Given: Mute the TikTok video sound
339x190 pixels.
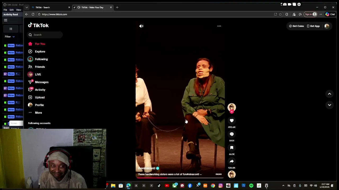Looking at the screenshot, I should pyautogui.click(x=141, y=26).
